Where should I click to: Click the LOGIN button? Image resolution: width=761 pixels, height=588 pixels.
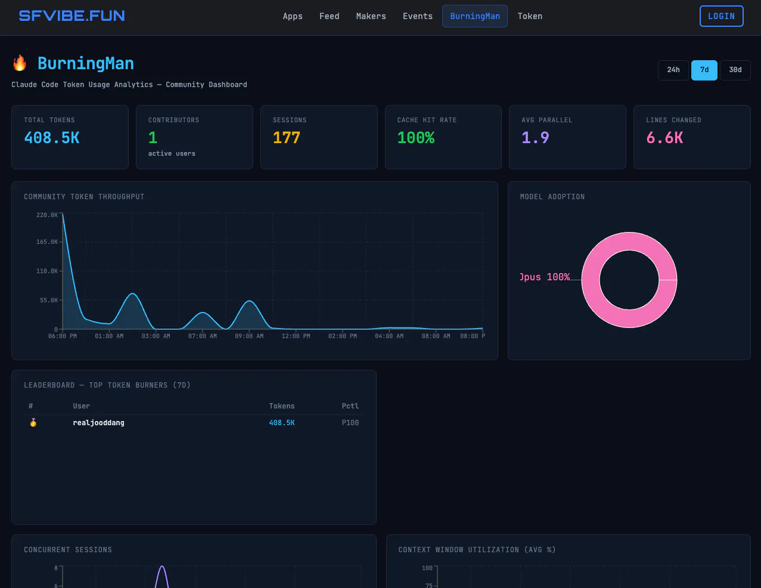[722, 16]
